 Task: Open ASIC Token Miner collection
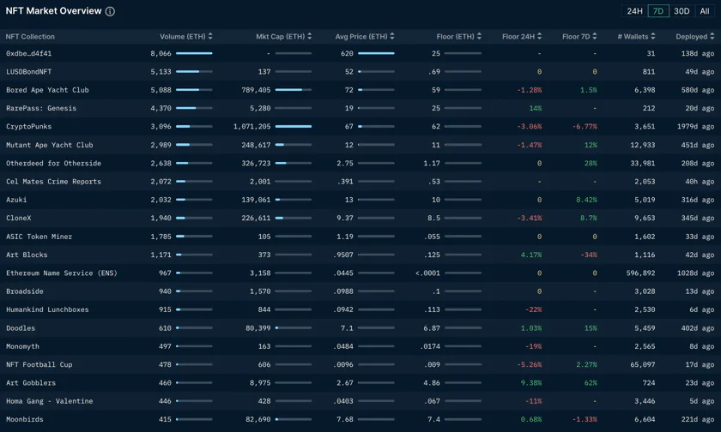coord(39,237)
